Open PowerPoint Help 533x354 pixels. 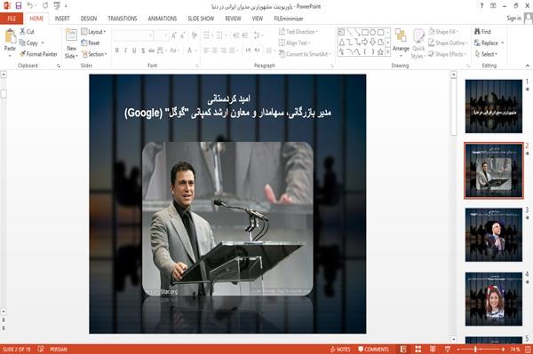click(x=481, y=6)
